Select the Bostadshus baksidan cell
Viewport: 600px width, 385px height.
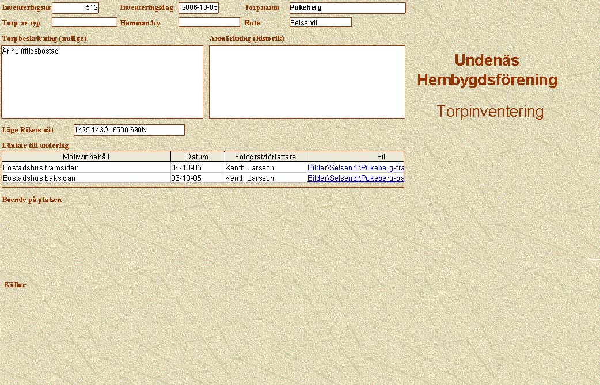coord(86,178)
